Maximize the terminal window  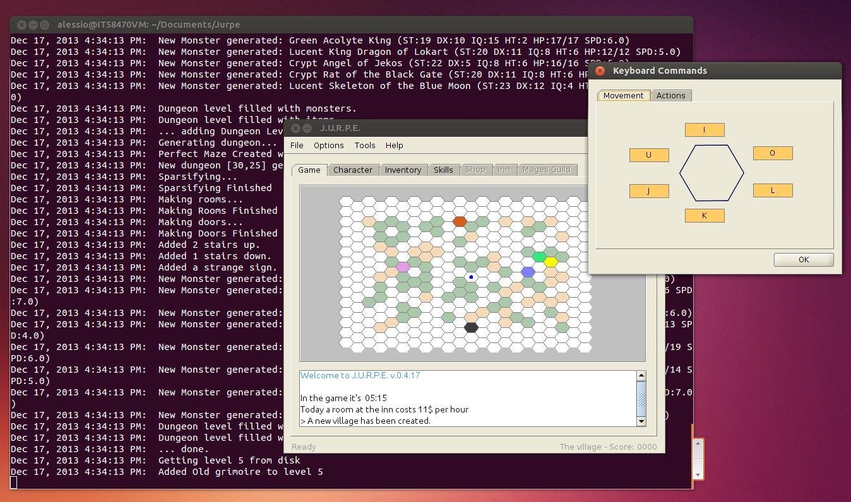tap(44, 25)
